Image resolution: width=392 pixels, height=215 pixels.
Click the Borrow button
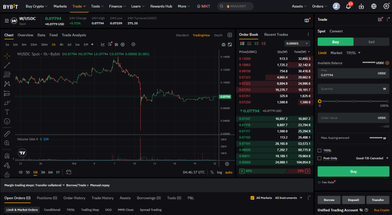(x=329, y=200)
